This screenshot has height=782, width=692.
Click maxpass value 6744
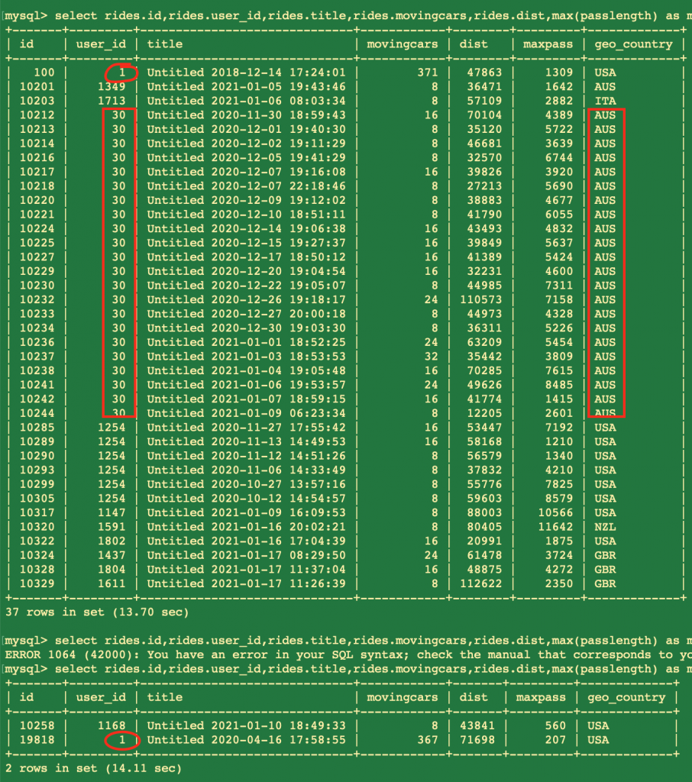(559, 157)
